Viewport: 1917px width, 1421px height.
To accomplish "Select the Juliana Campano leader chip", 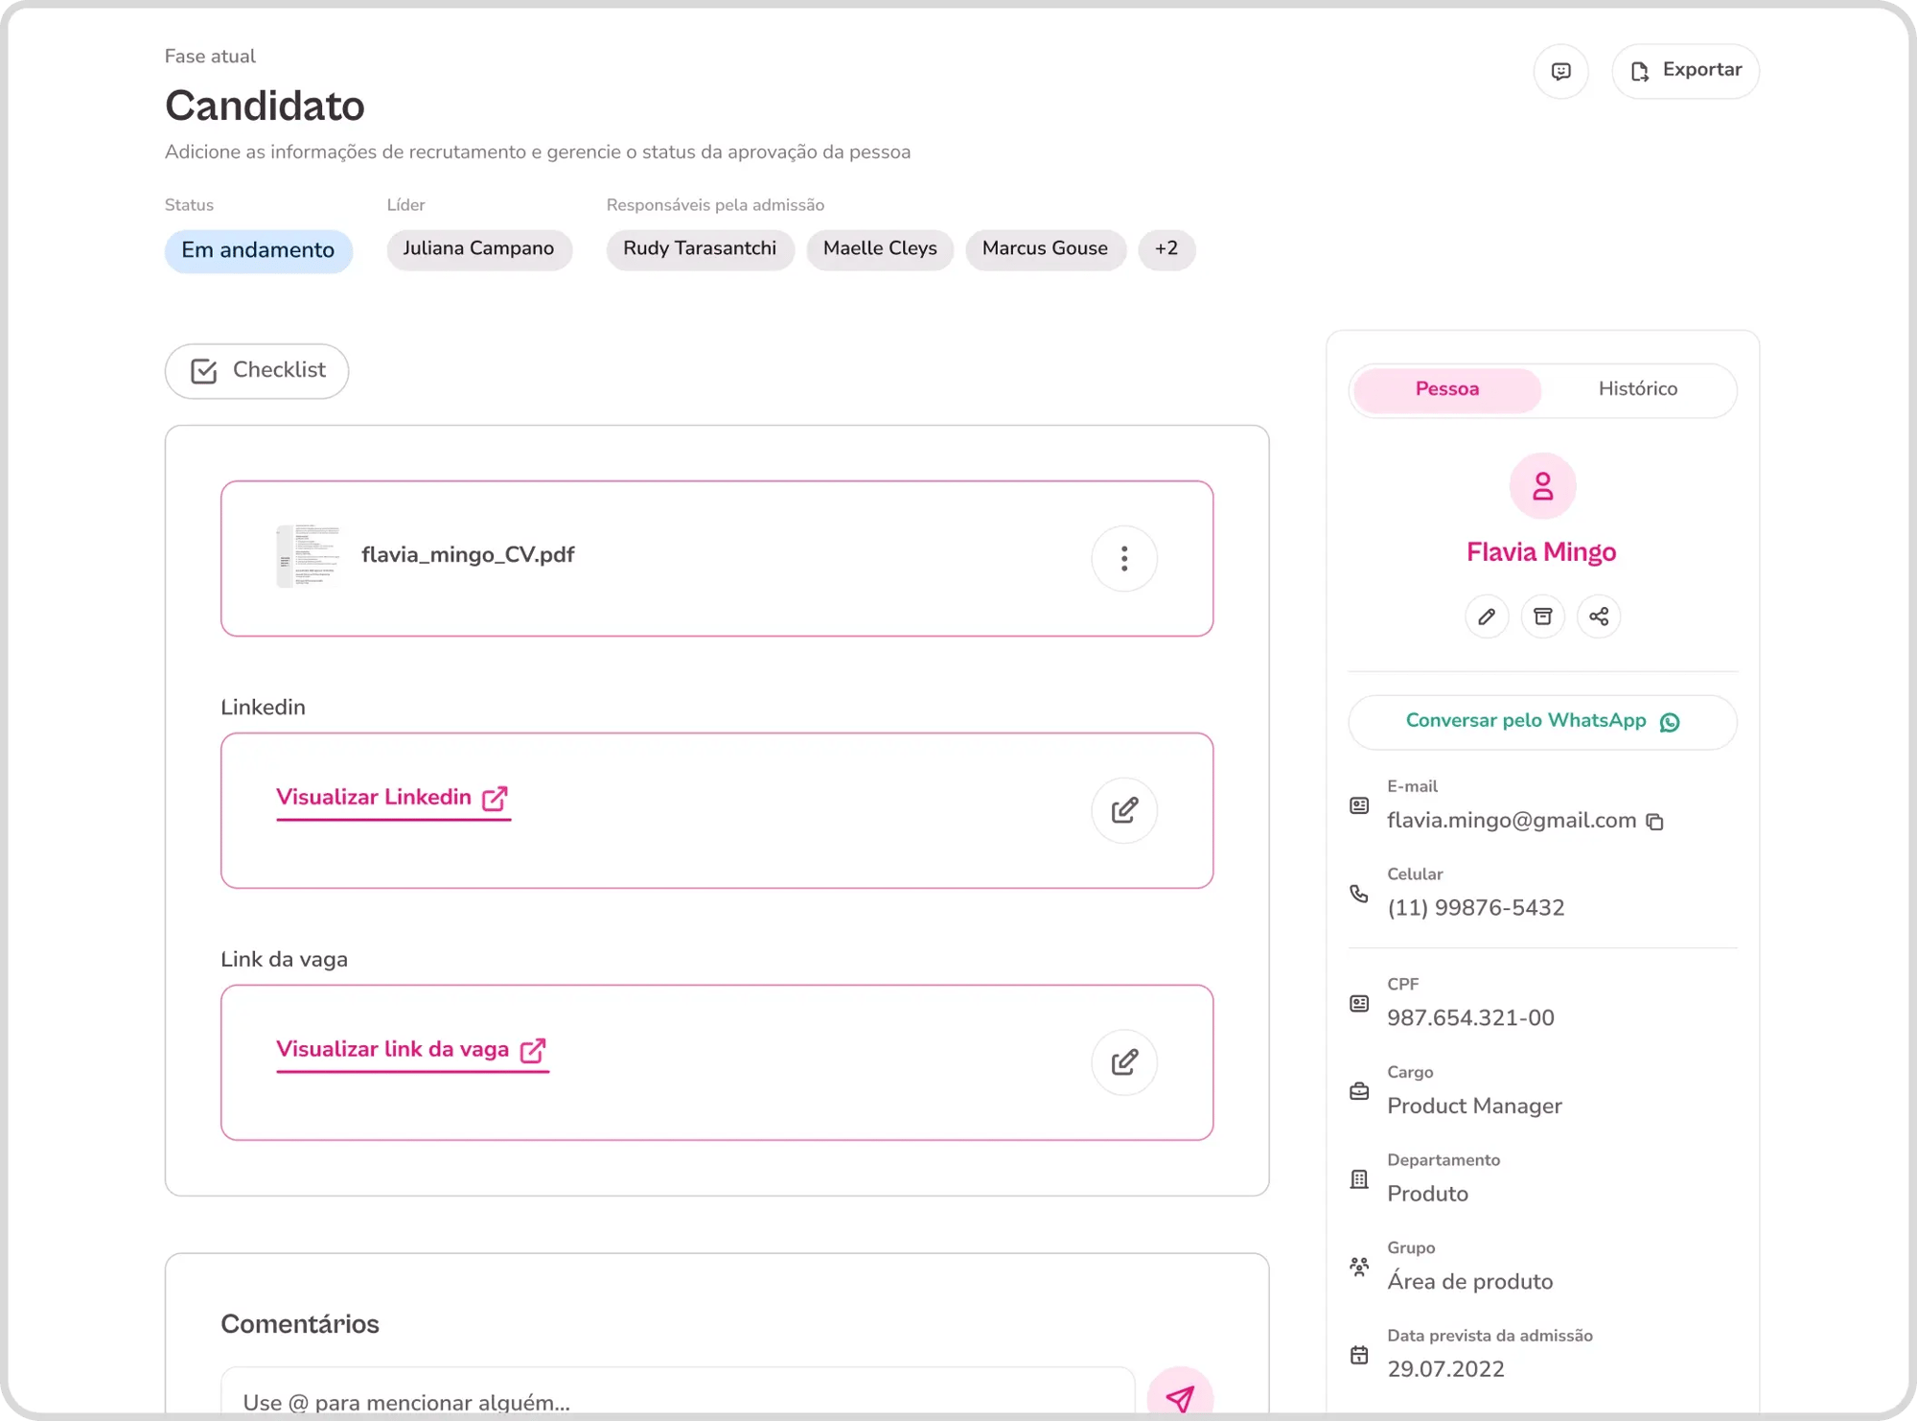I will [478, 249].
